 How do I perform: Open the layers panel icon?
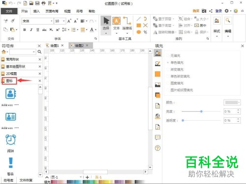point(157,95)
